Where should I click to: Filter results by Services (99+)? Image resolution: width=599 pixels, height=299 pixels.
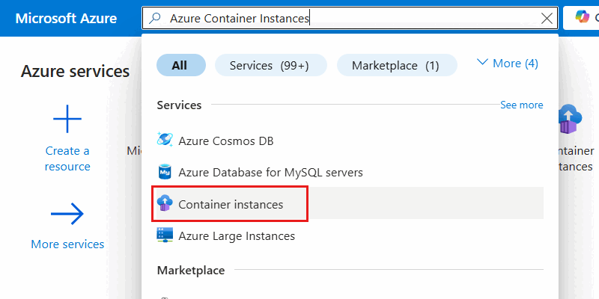(x=270, y=65)
